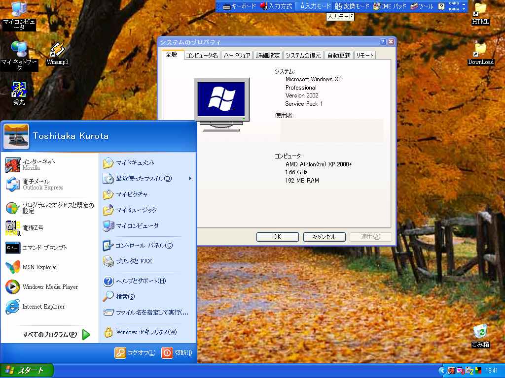The image size is (505, 378).
Task: Select the HTML folder shortcut on desktop
Action: pyautogui.click(x=480, y=14)
